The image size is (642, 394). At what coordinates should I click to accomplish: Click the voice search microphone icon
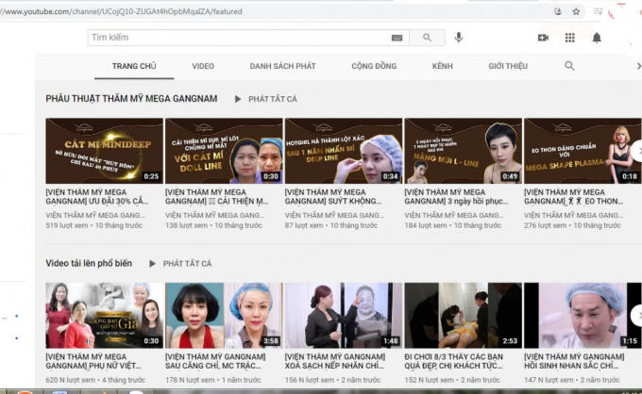[x=459, y=38]
